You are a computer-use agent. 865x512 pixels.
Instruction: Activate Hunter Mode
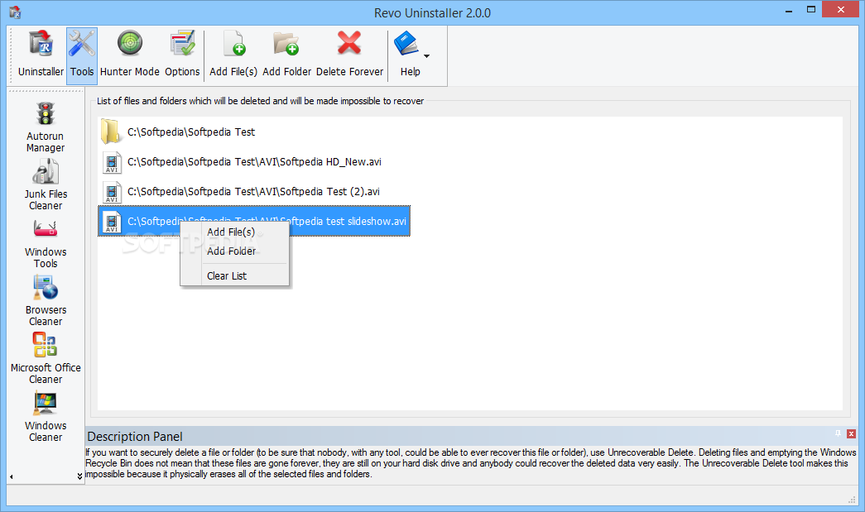130,55
